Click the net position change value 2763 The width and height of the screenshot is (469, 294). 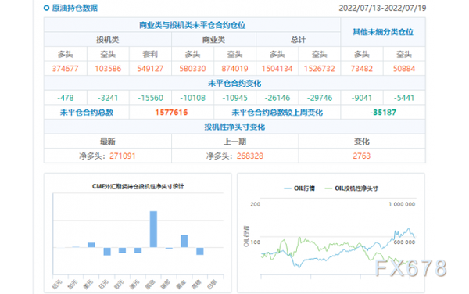coord(362,156)
